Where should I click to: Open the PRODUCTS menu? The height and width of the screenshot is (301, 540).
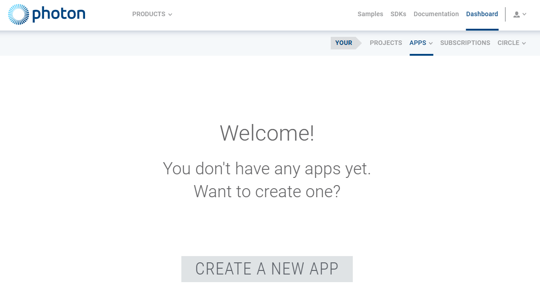click(148, 14)
